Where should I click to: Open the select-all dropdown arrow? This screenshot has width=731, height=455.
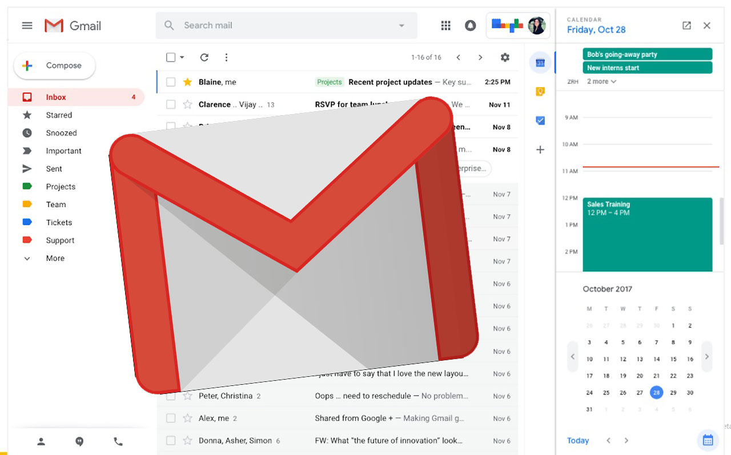point(182,57)
